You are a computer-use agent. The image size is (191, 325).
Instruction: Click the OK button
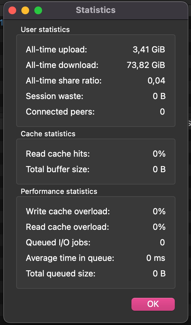[x=153, y=304]
